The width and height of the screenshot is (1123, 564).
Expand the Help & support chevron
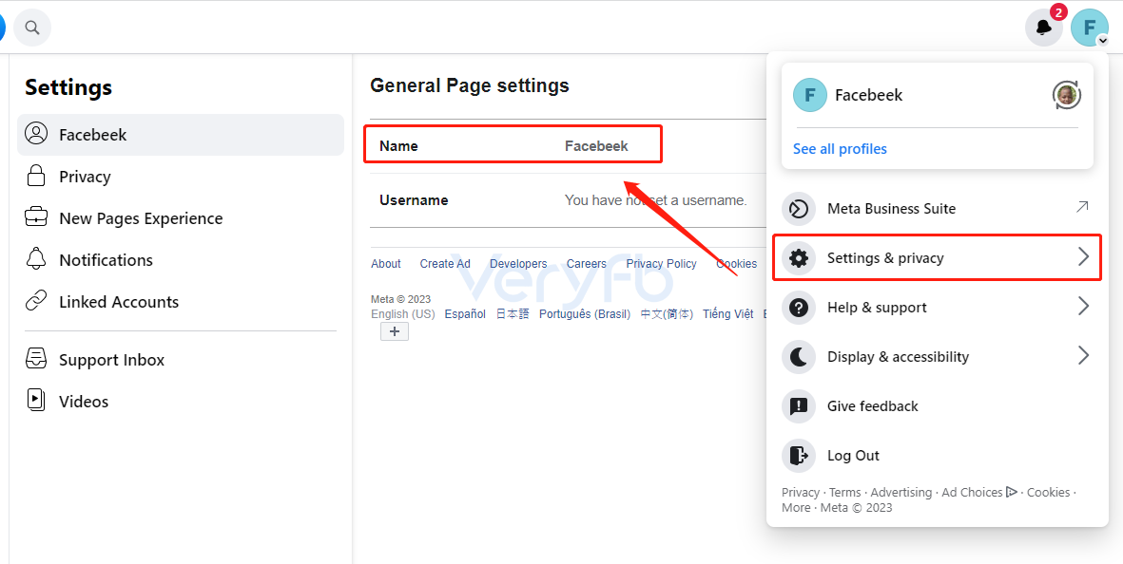click(1084, 307)
